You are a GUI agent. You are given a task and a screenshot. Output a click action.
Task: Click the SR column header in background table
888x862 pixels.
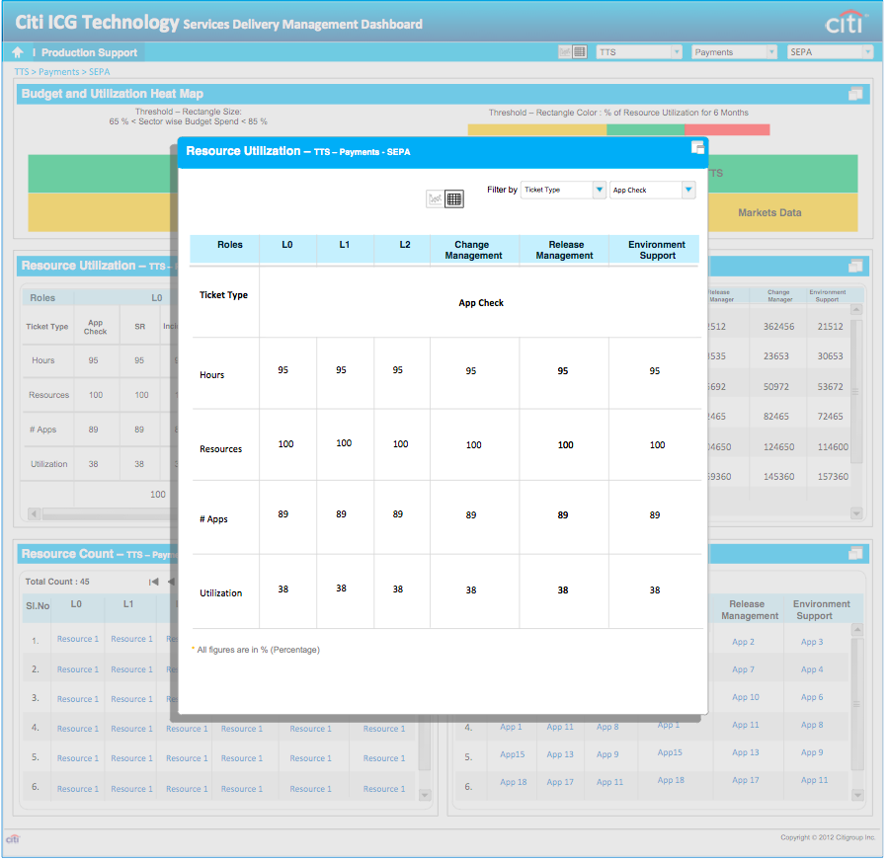[x=140, y=327]
